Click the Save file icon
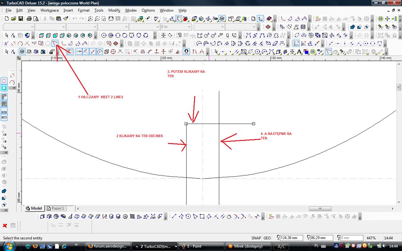 tap(20, 19)
